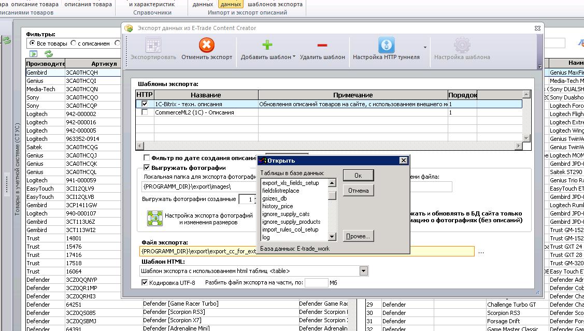Click scrollbar thumb in tables list
This screenshot has width=584, height=331.
[x=332, y=195]
